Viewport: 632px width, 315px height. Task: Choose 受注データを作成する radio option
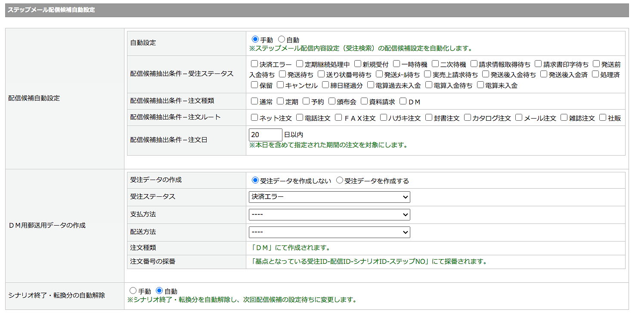(x=340, y=180)
